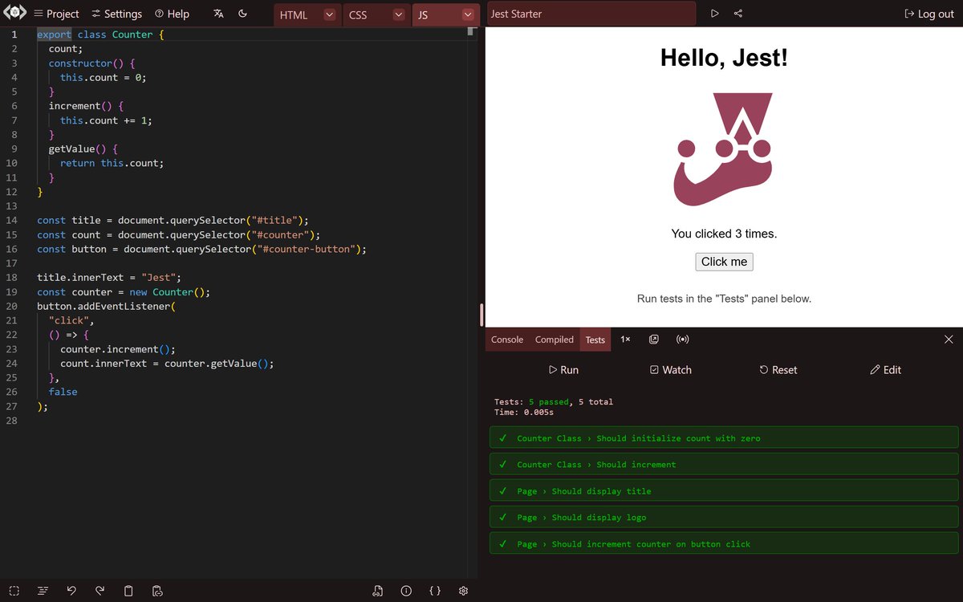Click the LiveCodes logo icon
This screenshot has width=963, height=602.
[15, 13]
